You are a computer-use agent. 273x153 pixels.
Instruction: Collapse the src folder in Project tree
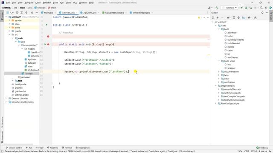9,34
